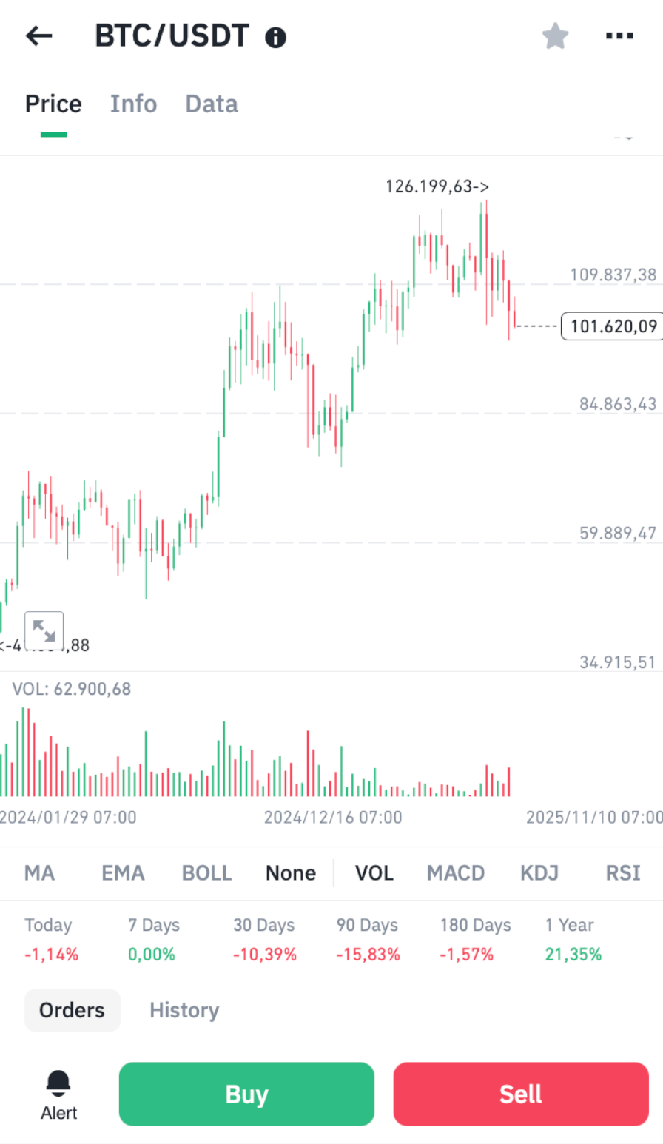
Task: Enable the MA overlay indicator
Action: pyautogui.click(x=40, y=873)
